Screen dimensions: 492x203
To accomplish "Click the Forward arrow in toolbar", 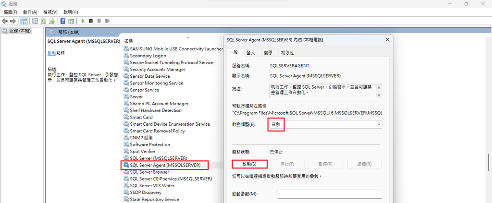I will (13, 21).
